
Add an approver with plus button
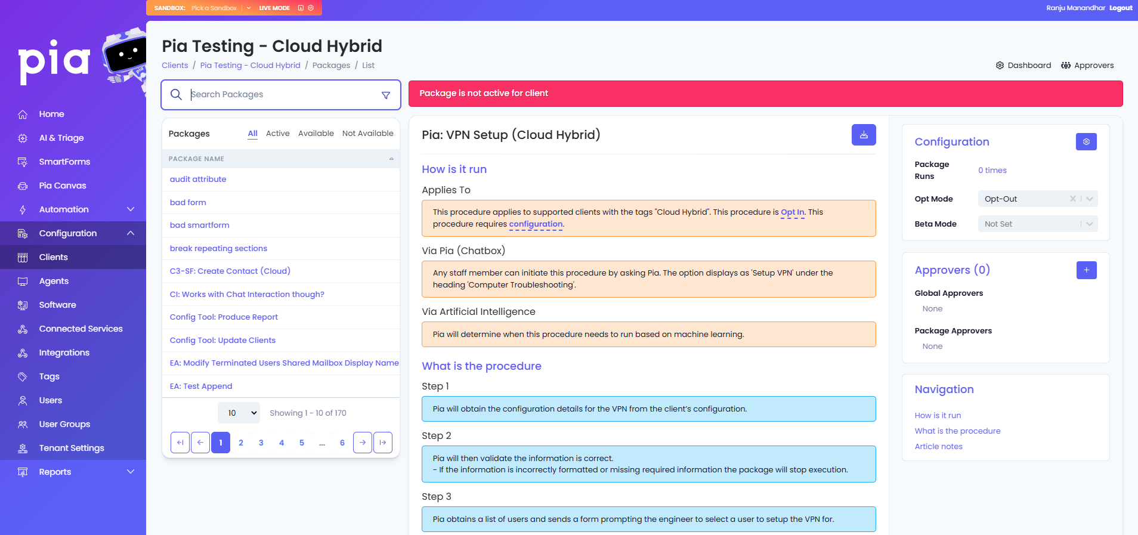[1086, 270]
